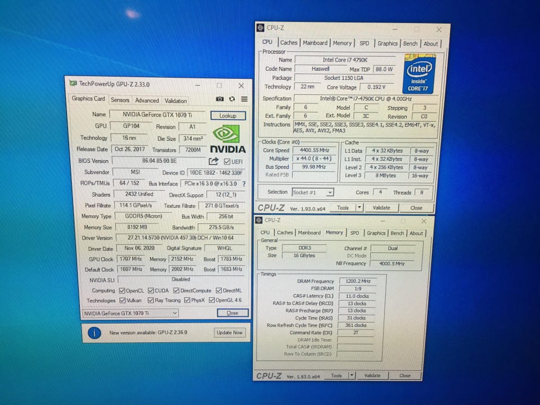
Task: Click the bus interface question mark help
Action: click(x=244, y=184)
